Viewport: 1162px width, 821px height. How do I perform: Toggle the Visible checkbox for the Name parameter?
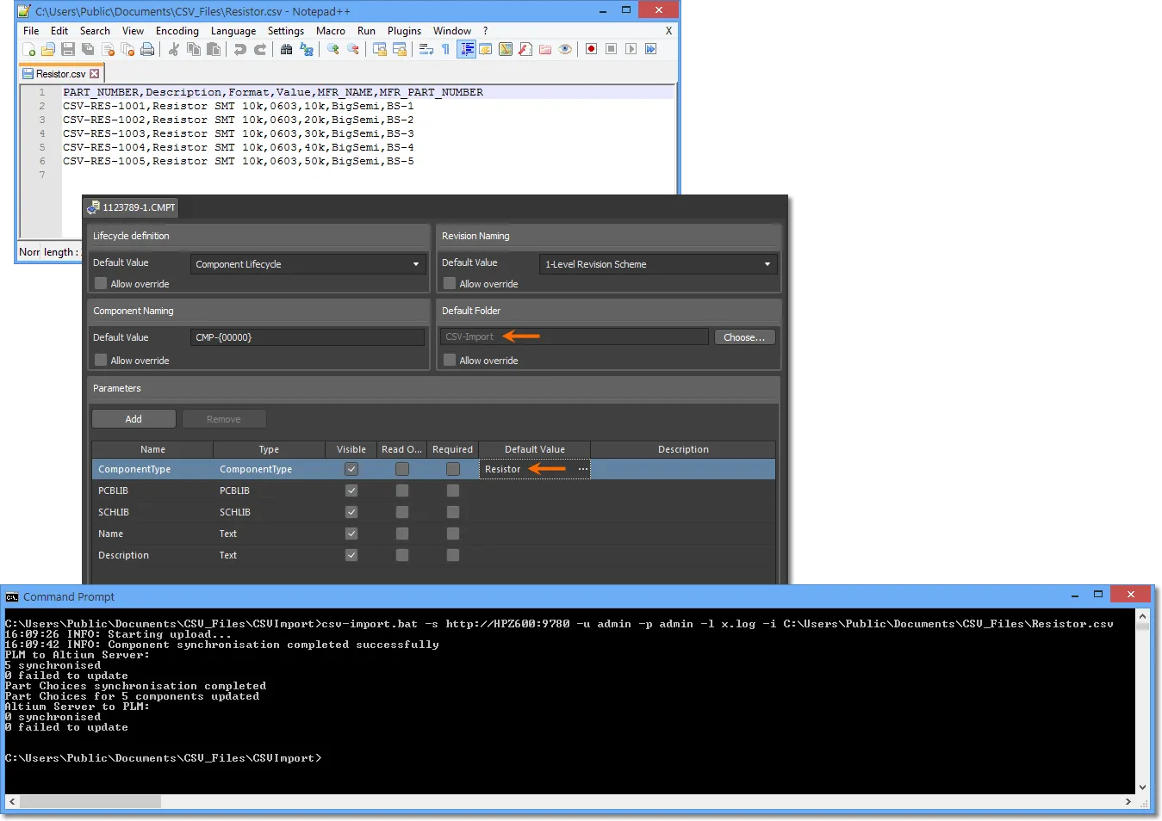click(x=351, y=534)
